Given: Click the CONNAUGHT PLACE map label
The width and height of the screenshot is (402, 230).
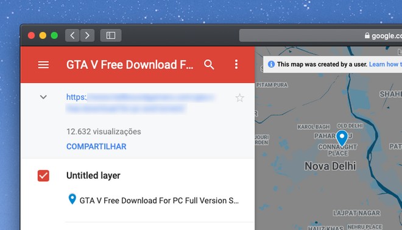Looking at the screenshot, I should 337,150.
